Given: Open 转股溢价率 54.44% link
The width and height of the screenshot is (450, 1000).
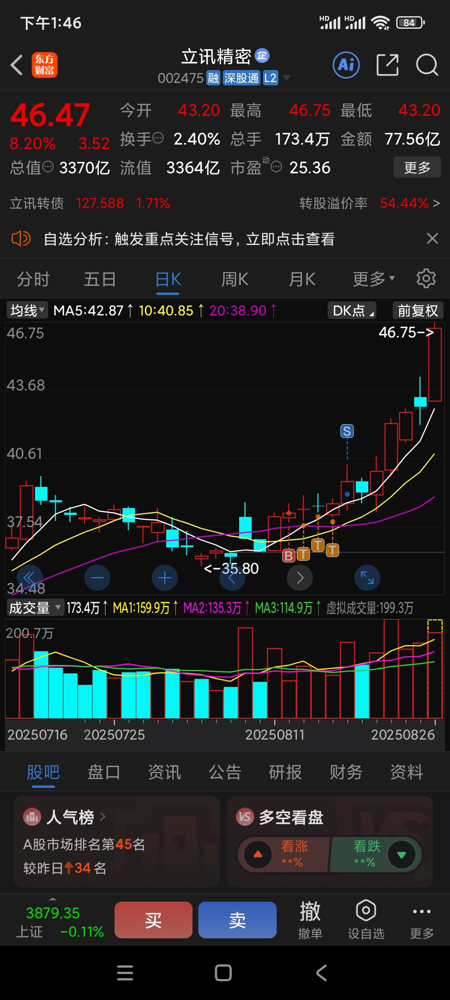Looking at the screenshot, I should tap(370, 203).
